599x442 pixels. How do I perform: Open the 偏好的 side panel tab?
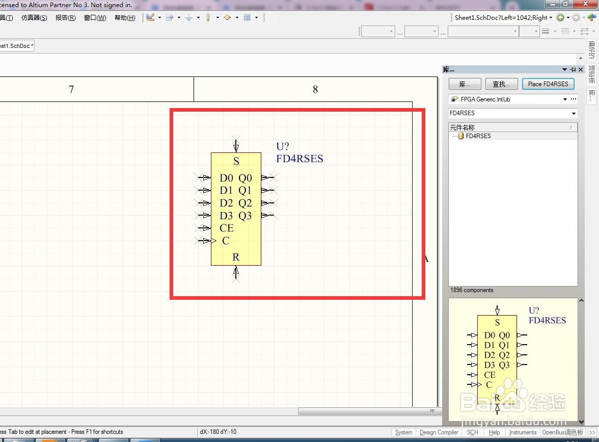(x=592, y=50)
